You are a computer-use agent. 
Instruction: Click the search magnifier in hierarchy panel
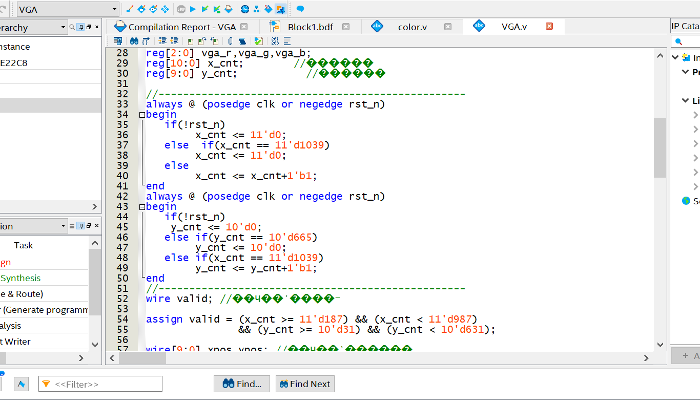pyautogui.click(x=72, y=27)
